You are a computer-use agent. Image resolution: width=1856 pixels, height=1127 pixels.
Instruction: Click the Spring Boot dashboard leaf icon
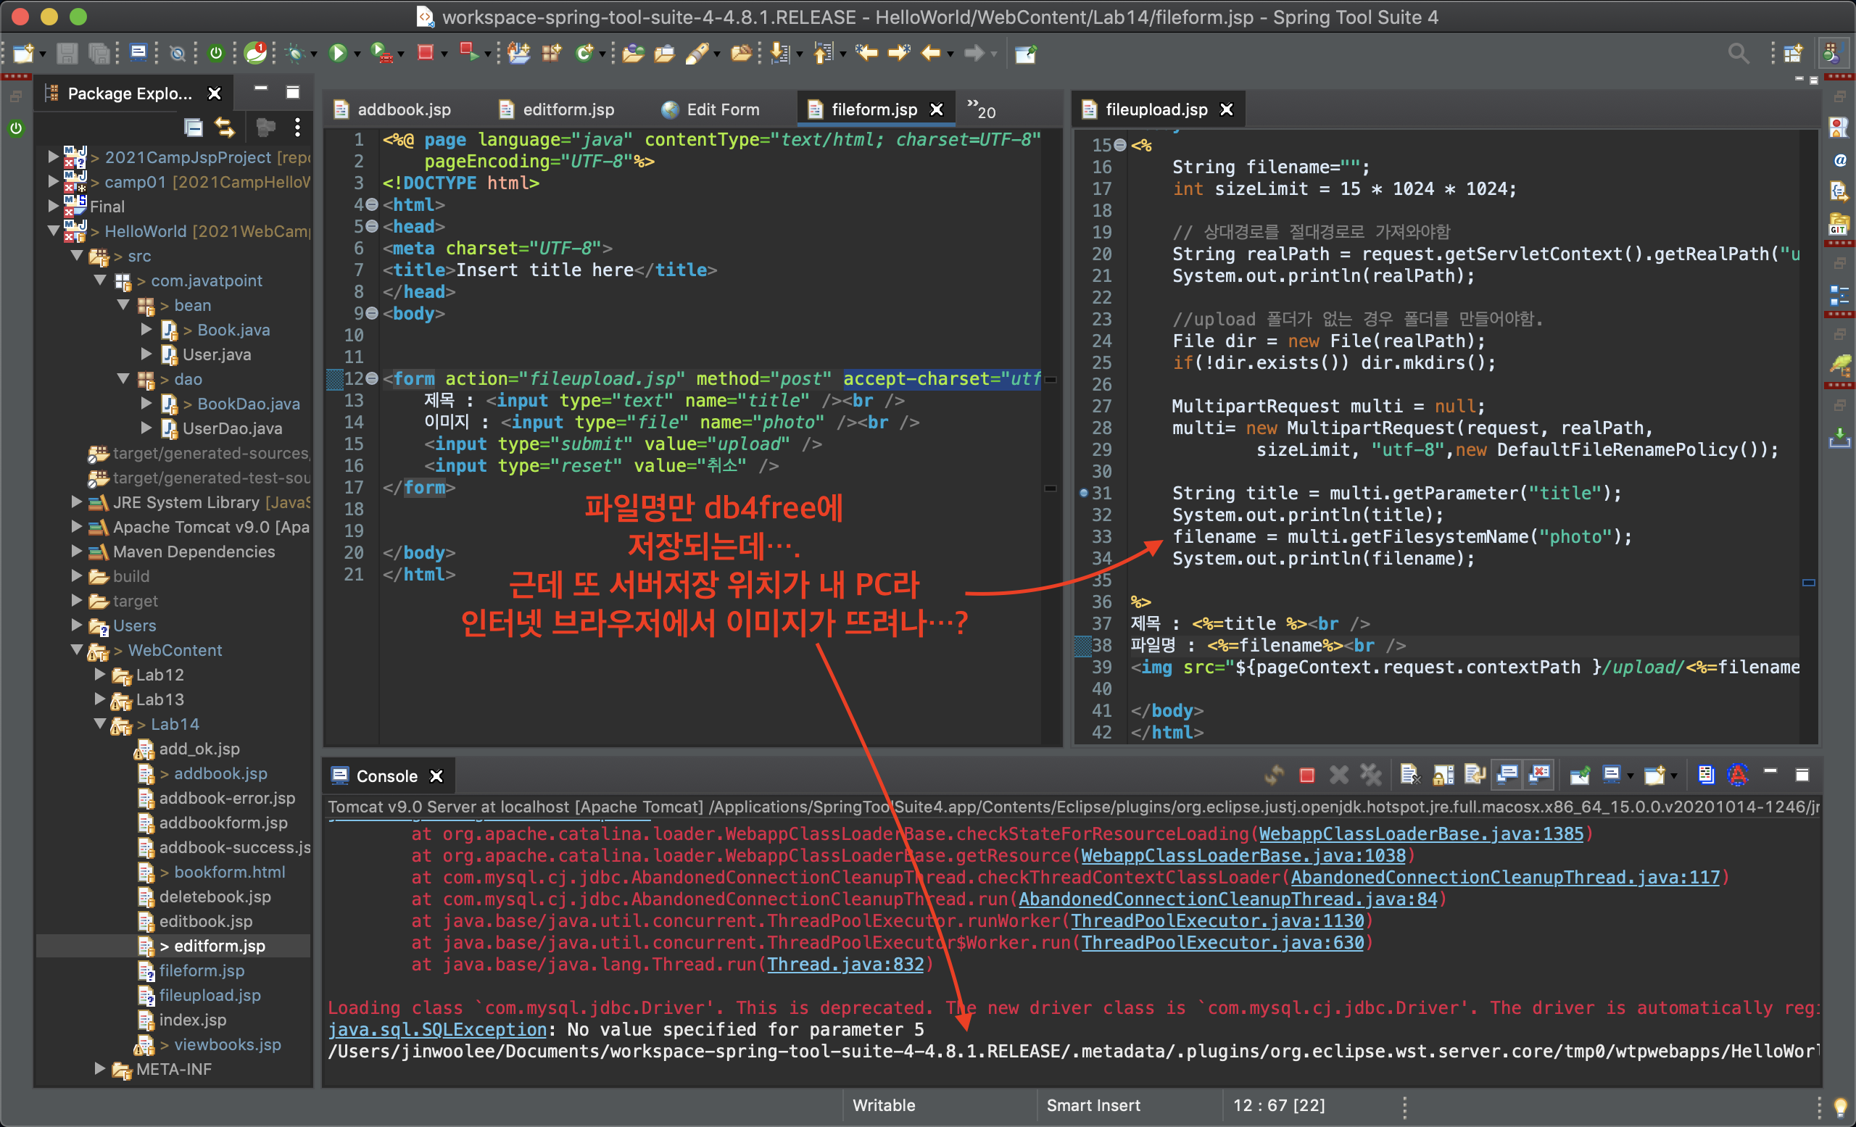256,53
